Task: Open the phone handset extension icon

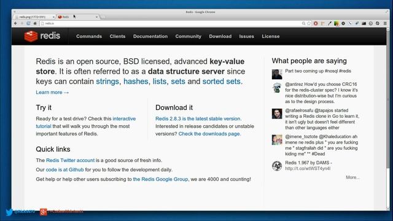Action: [350, 23]
